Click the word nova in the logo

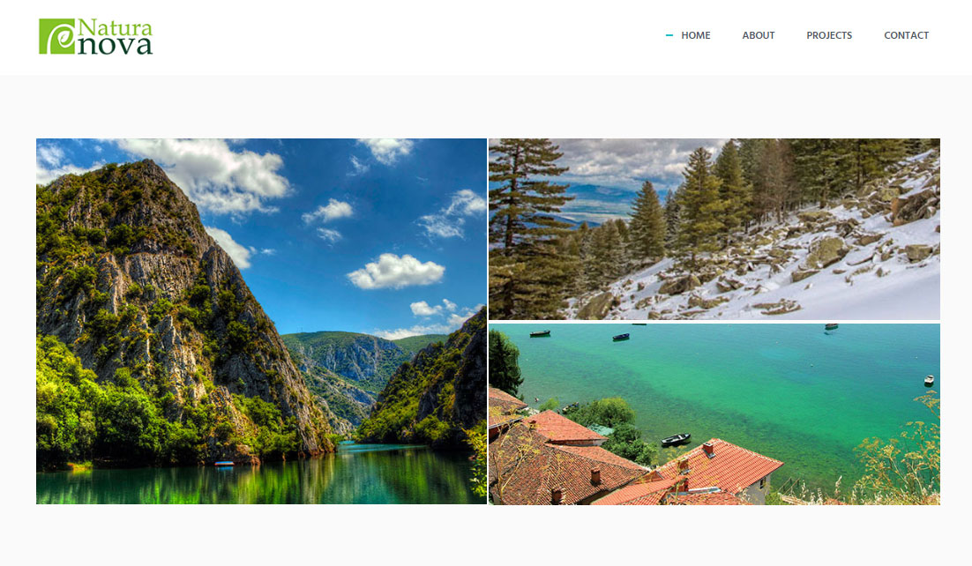pos(114,45)
